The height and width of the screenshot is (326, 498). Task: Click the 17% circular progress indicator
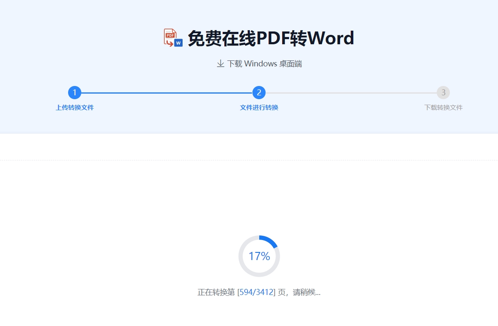click(259, 256)
